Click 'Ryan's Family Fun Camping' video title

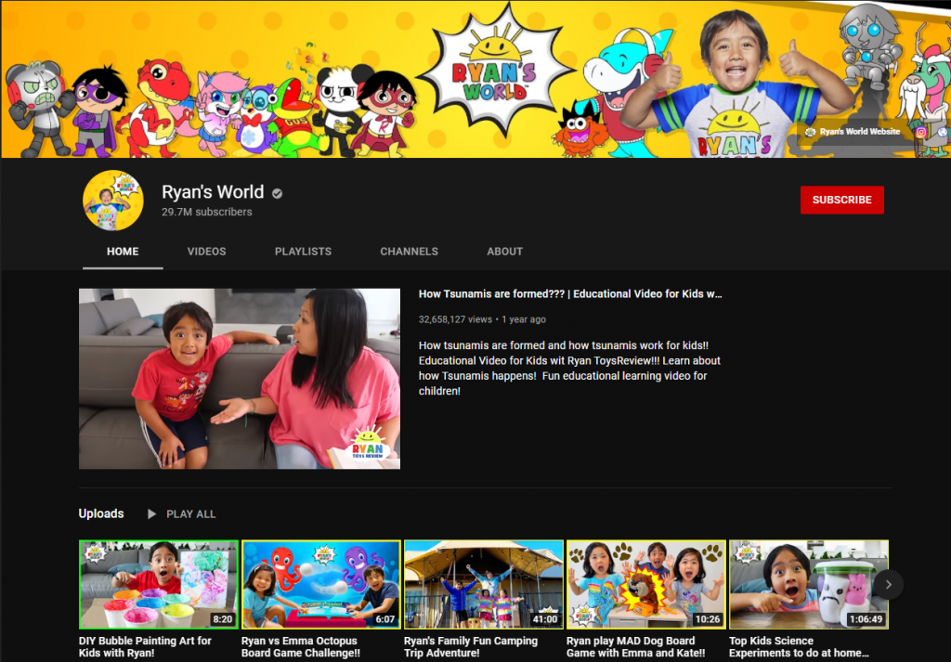tap(471, 647)
